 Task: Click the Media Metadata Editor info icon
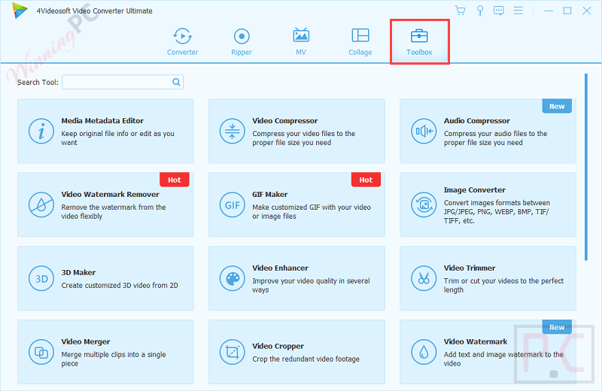tap(41, 131)
